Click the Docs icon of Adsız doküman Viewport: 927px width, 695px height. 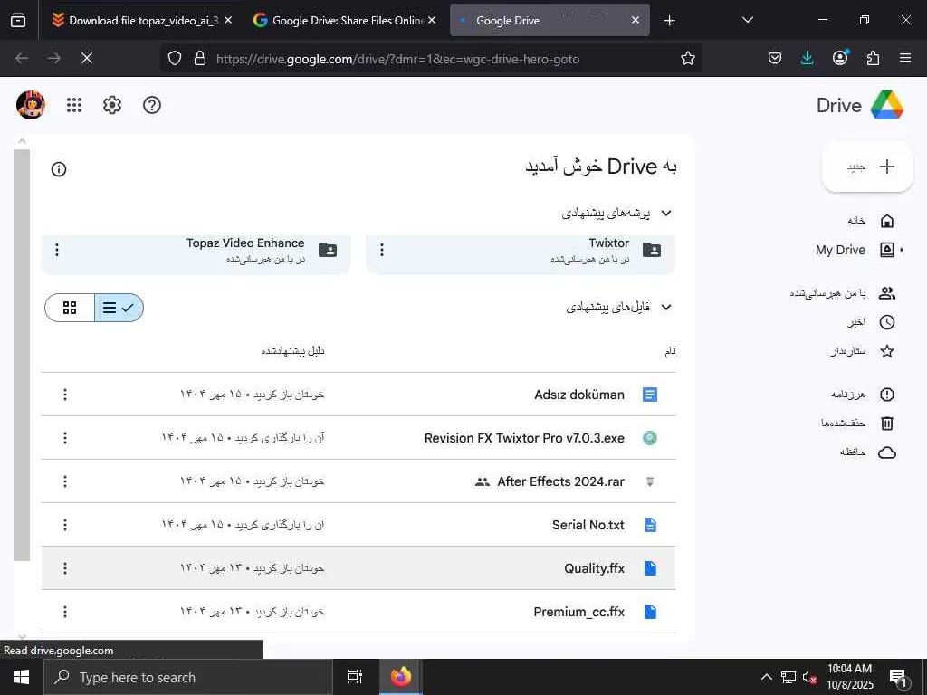tap(650, 395)
